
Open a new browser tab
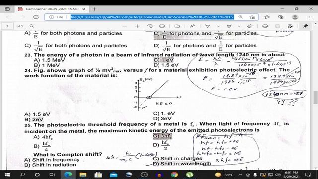tap(94, 9)
